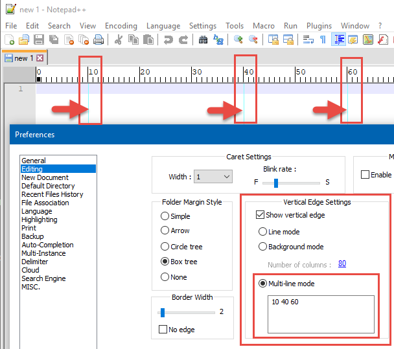Click the Paste clipboard icon
Image resolution: width=394 pixels, height=349 pixels.
[x=148, y=39]
